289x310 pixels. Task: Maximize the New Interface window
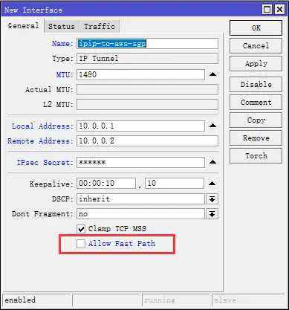click(x=267, y=10)
